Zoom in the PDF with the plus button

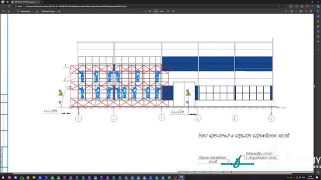(145, 11)
